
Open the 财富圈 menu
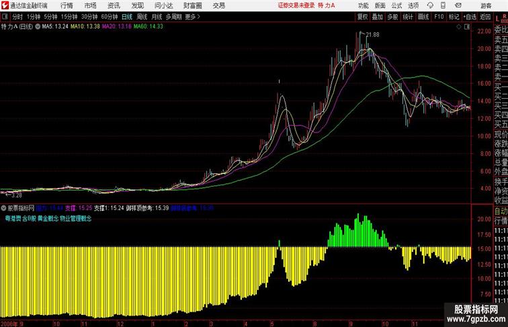point(193,5)
